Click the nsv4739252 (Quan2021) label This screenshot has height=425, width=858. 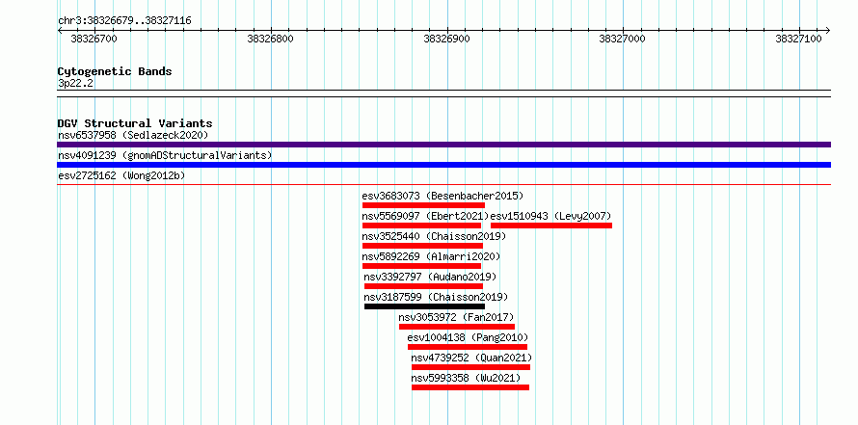471,358
